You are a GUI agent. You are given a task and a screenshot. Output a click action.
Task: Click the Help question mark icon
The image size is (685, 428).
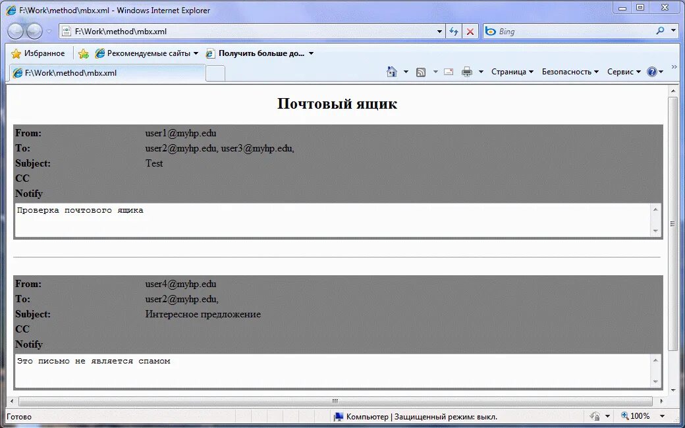pyautogui.click(x=652, y=72)
